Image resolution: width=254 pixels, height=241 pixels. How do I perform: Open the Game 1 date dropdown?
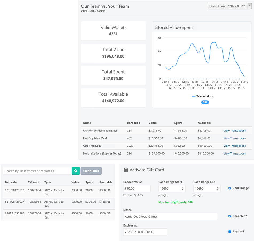point(229,6)
